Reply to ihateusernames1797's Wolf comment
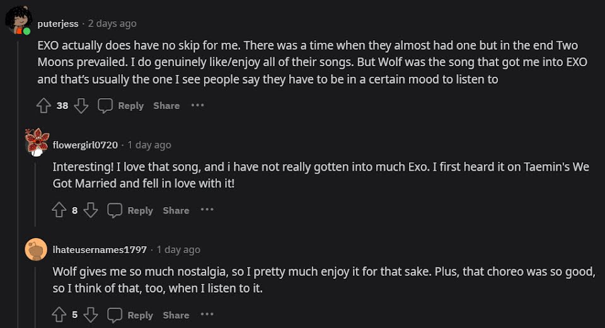The width and height of the screenshot is (605, 328). point(130,315)
